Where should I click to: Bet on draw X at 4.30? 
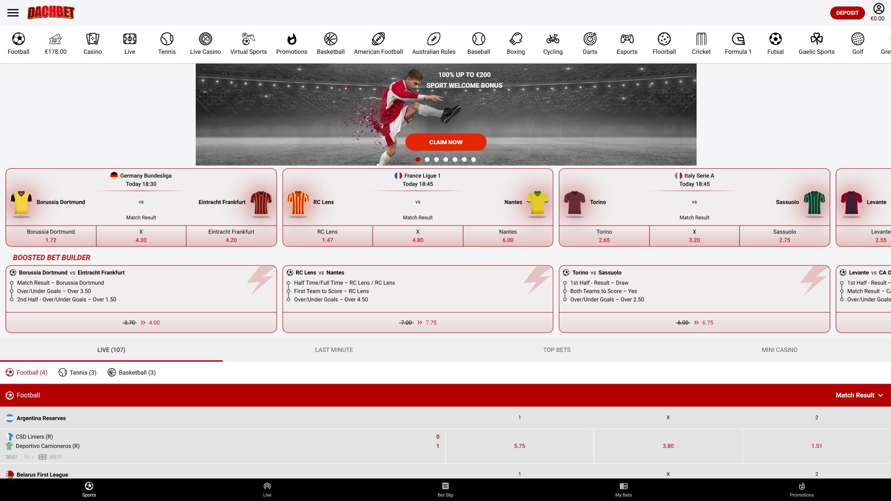click(141, 236)
